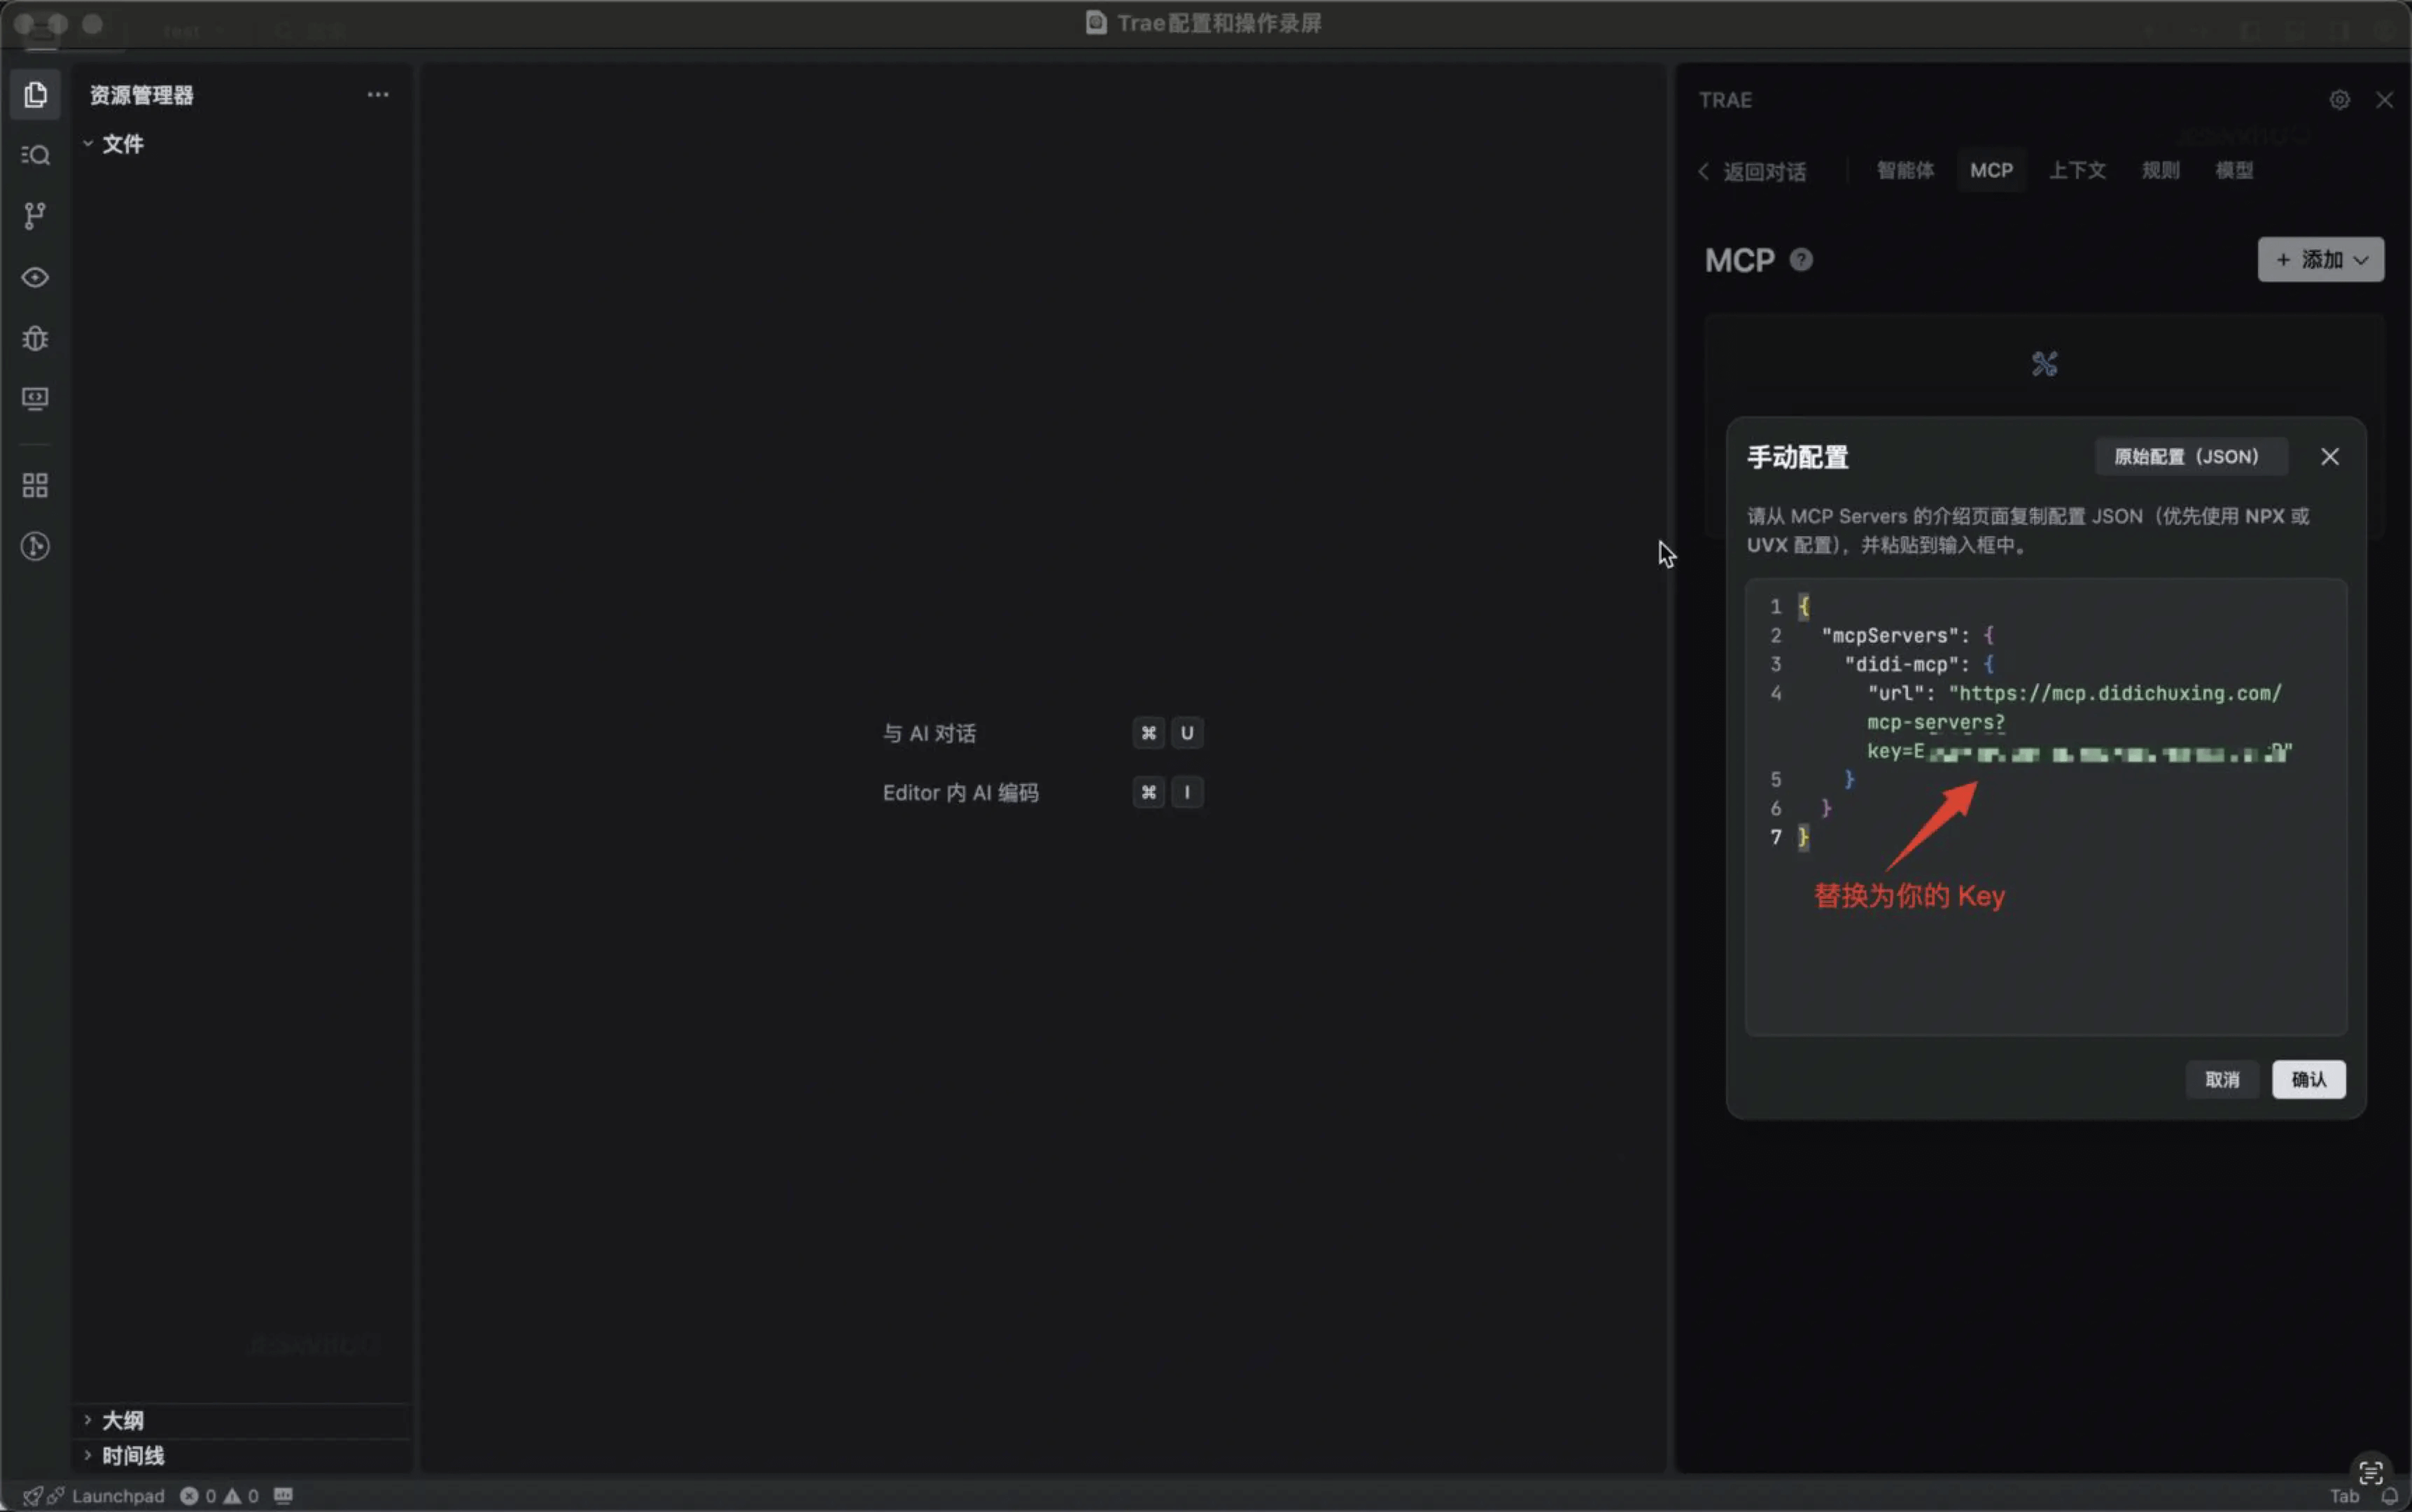The image size is (2412, 1512).
Task: Click the 取消 cancel button
Action: click(2222, 1079)
